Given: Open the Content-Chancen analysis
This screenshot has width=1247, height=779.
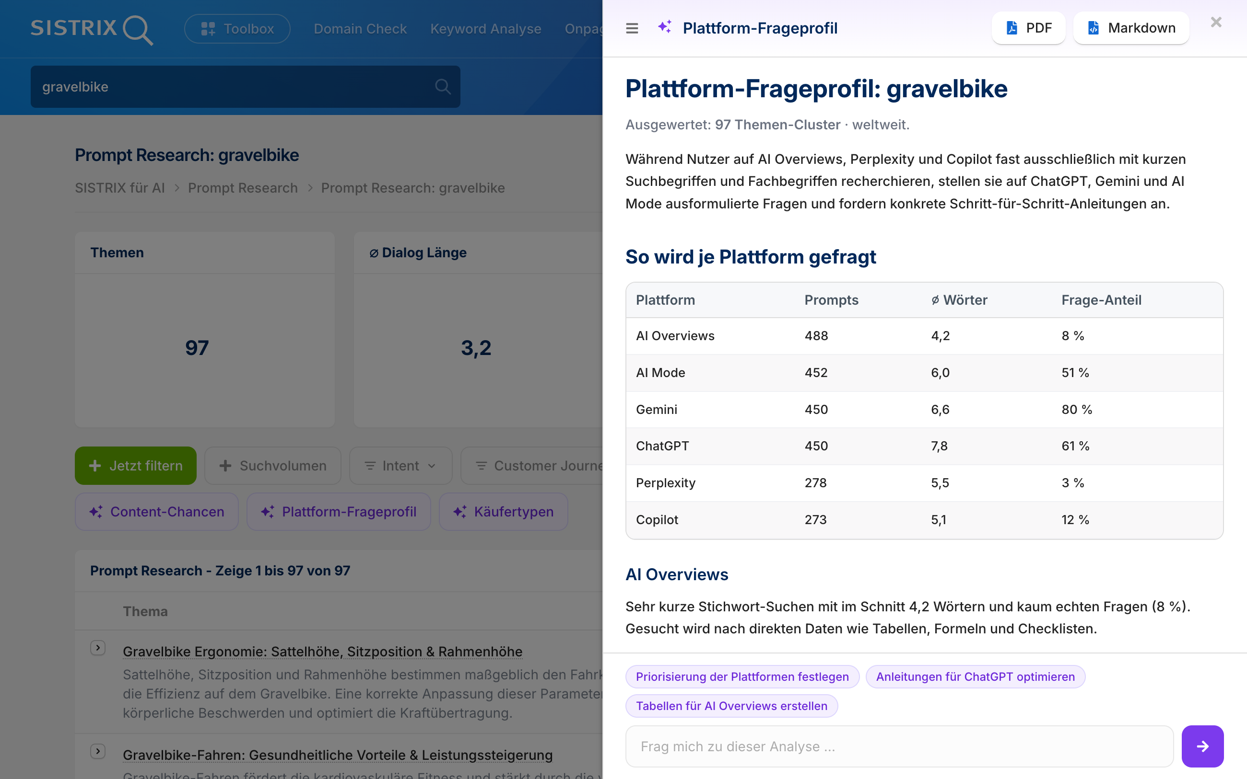Looking at the screenshot, I should click(157, 512).
